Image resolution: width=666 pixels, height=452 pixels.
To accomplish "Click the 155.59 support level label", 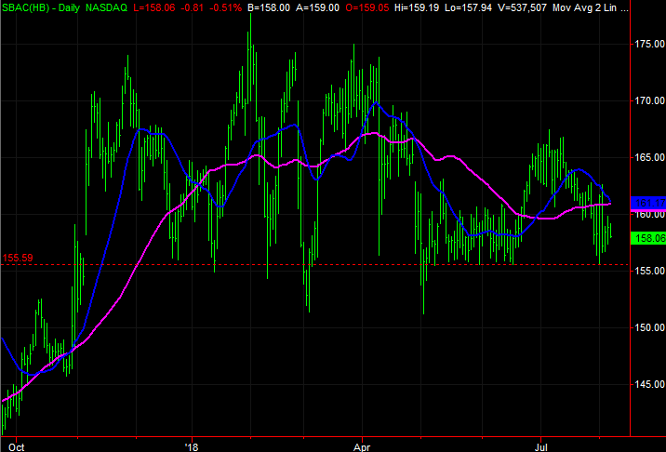I will click(x=18, y=258).
